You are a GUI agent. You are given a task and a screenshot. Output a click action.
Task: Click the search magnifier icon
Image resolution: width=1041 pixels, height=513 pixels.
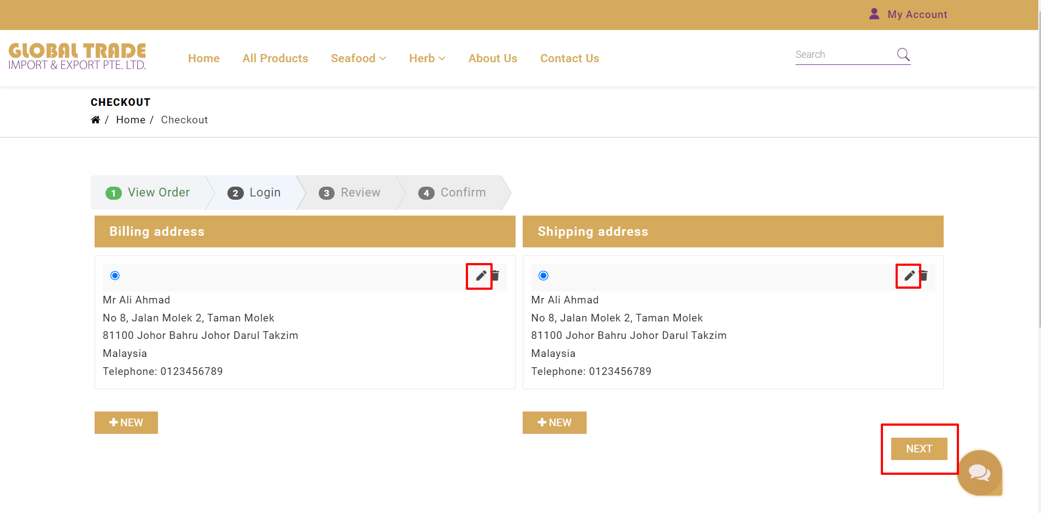point(903,55)
